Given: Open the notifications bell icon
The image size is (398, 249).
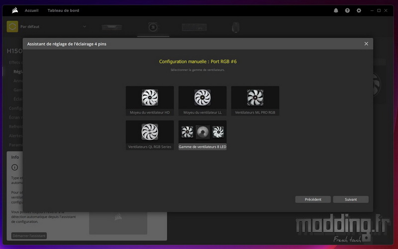Looking at the screenshot, I should [x=336, y=10].
